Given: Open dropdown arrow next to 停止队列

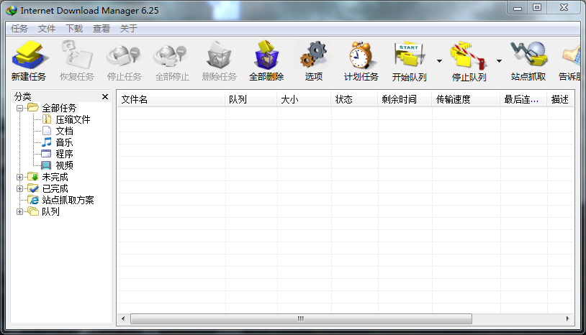Looking at the screenshot, I should [499, 61].
